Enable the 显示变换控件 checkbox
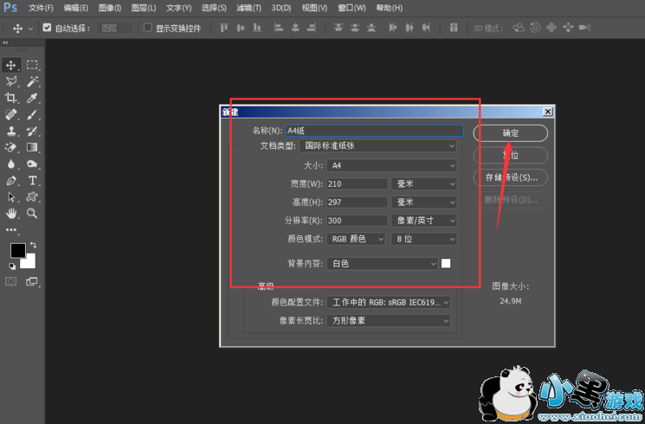Image resolution: width=645 pixels, height=424 pixels. pos(147,28)
